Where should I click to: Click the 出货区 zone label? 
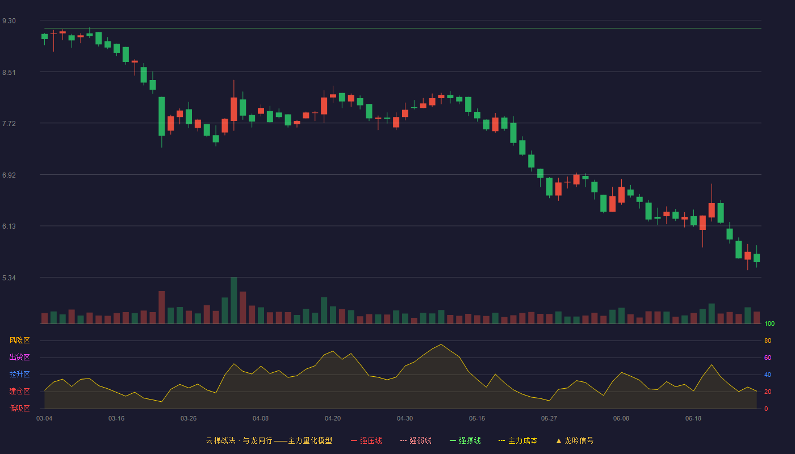coord(19,358)
